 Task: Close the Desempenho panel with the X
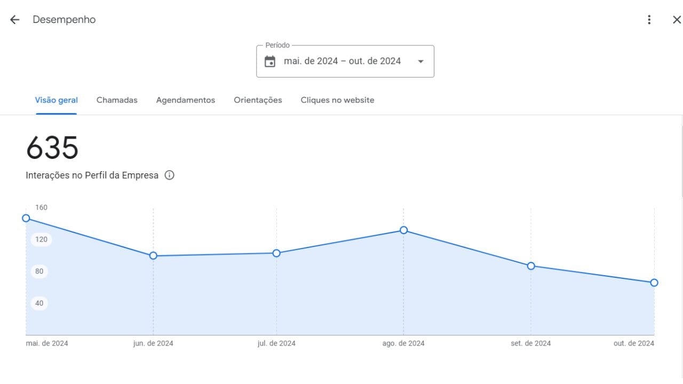[676, 19]
